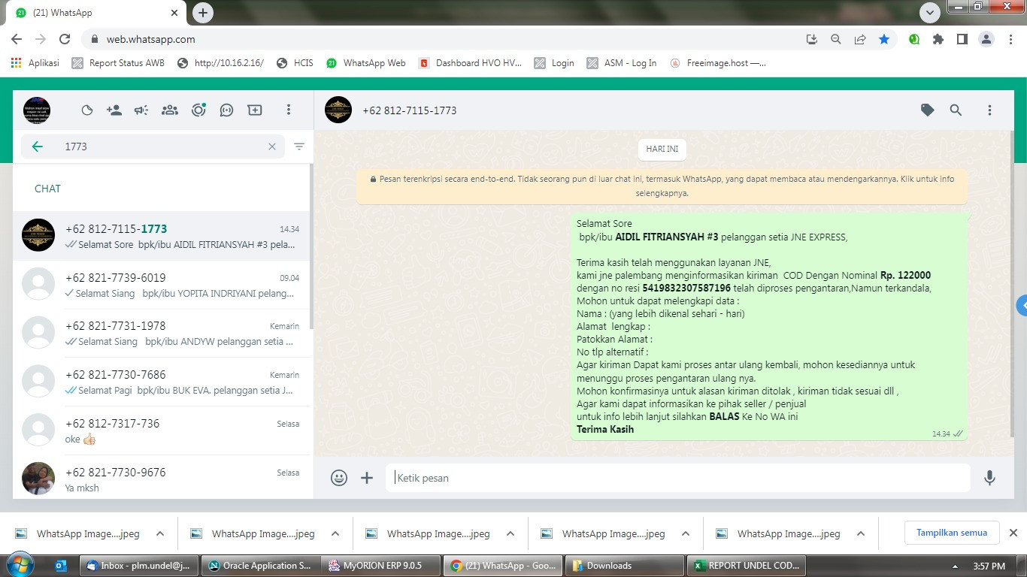1027x577 pixels.
Task: Toggle the blue bookmark star
Action: click(x=884, y=39)
